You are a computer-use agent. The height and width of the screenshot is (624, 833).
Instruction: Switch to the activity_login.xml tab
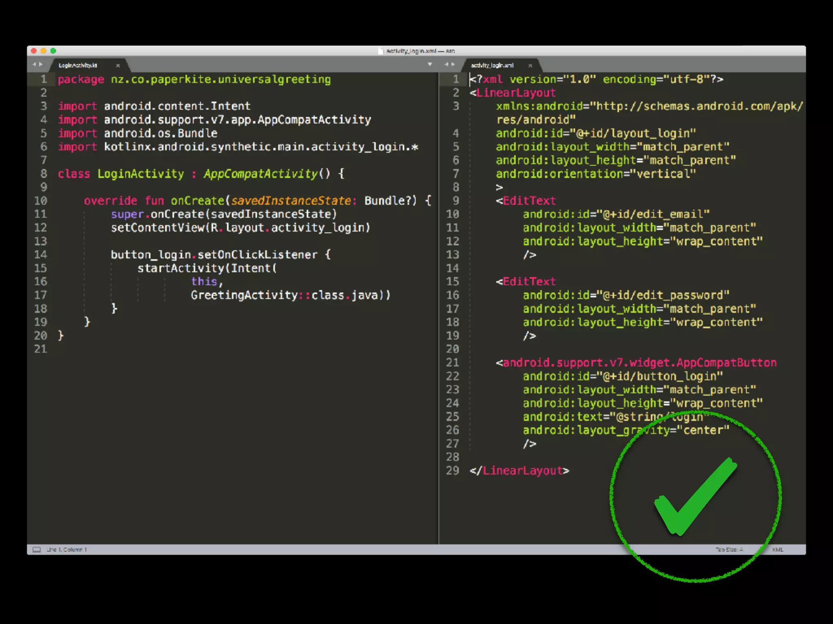coord(492,65)
